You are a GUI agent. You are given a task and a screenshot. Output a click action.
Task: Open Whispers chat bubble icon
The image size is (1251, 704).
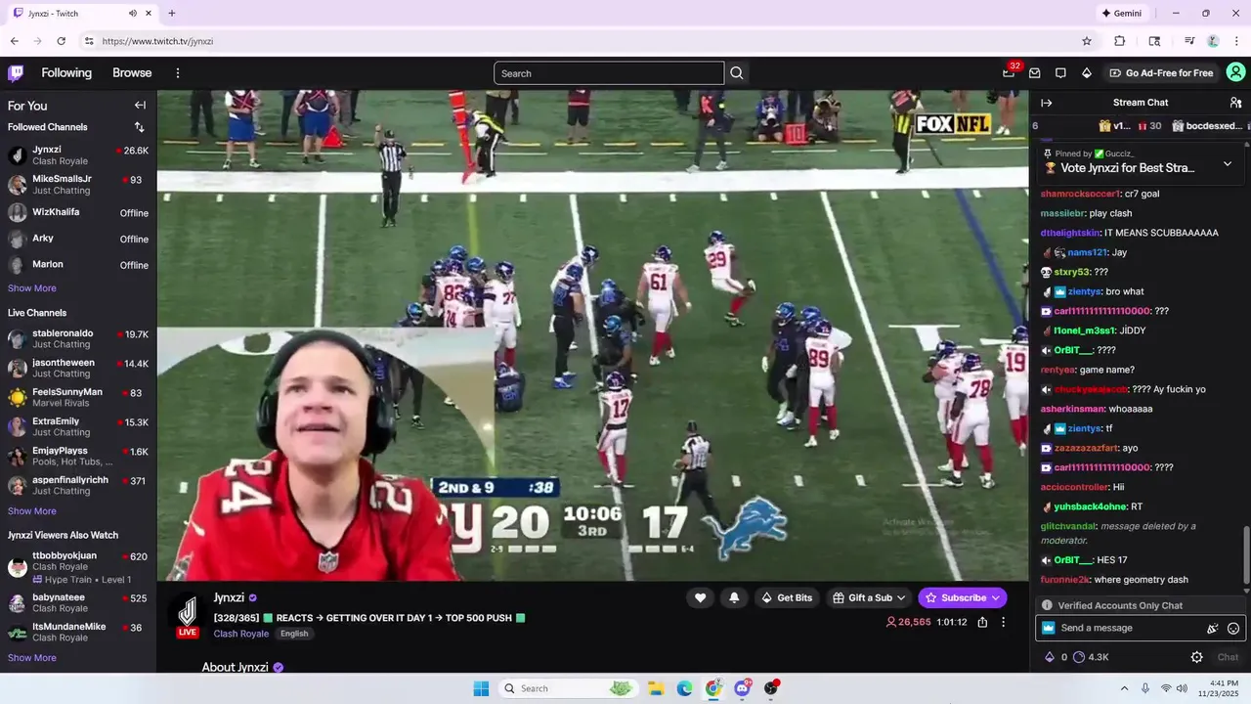(1060, 73)
